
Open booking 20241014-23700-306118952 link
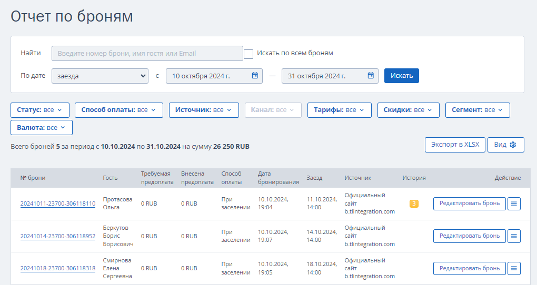[57, 236]
